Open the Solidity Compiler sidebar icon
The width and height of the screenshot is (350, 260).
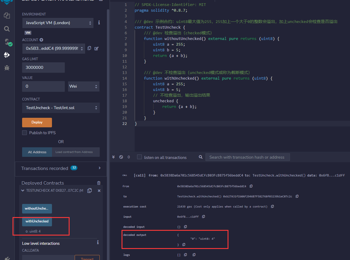click(x=7, y=42)
